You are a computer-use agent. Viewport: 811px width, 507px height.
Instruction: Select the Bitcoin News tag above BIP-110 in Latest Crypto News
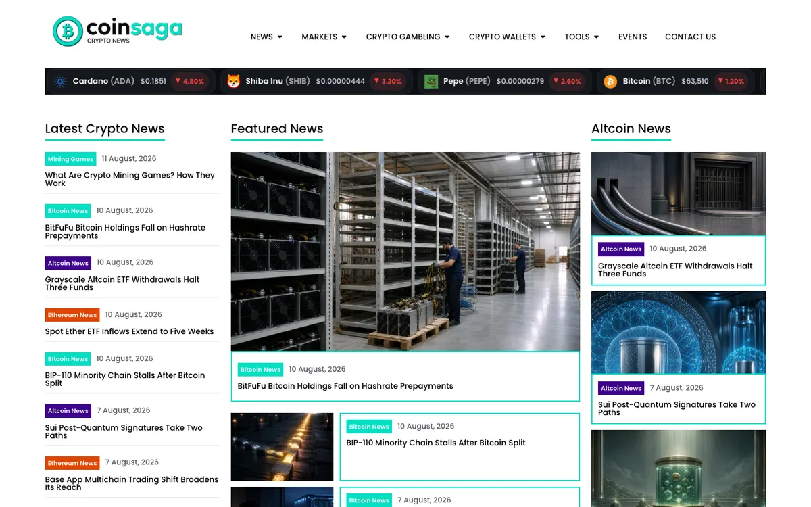coord(68,359)
